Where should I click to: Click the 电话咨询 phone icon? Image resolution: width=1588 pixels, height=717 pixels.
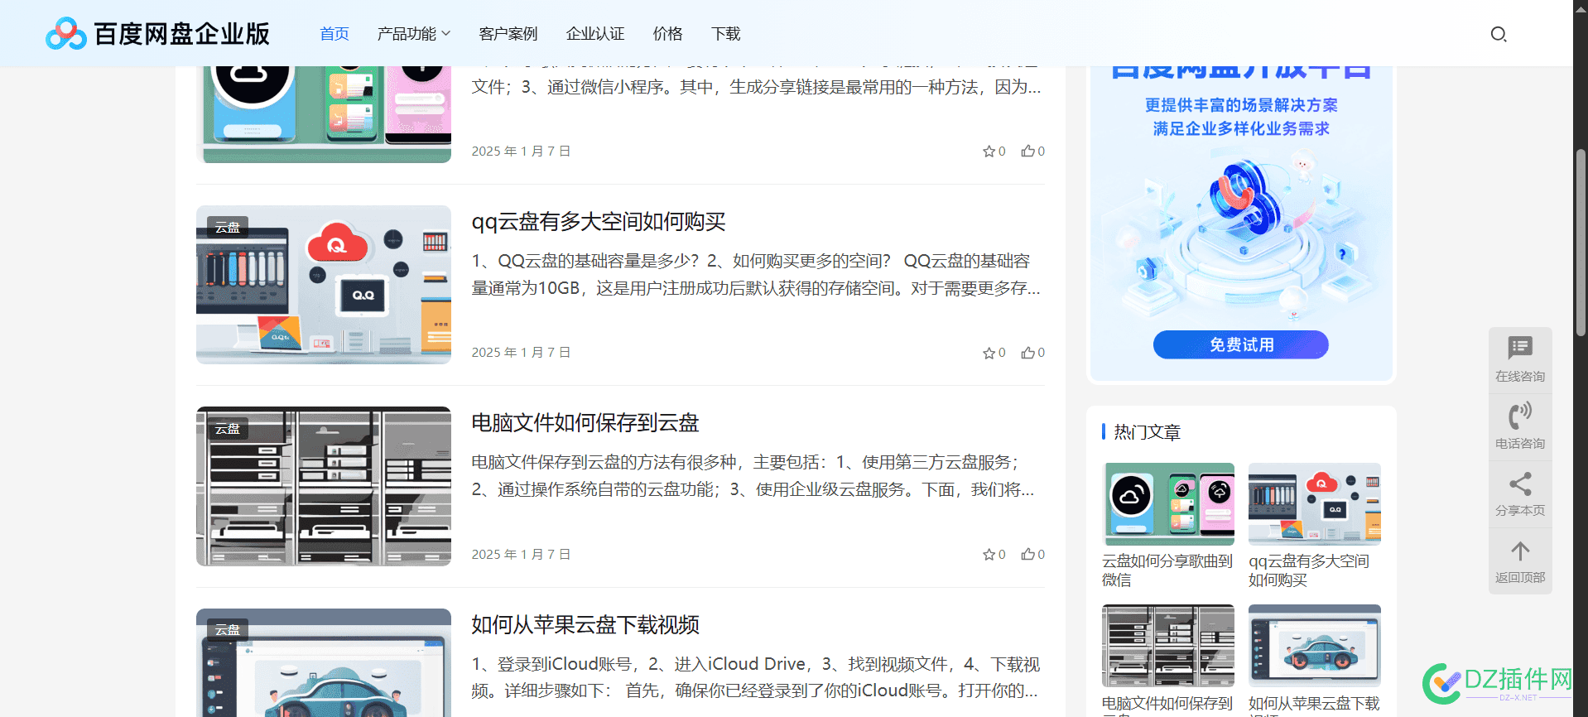pyautogui.click(x=1520, y=415)
